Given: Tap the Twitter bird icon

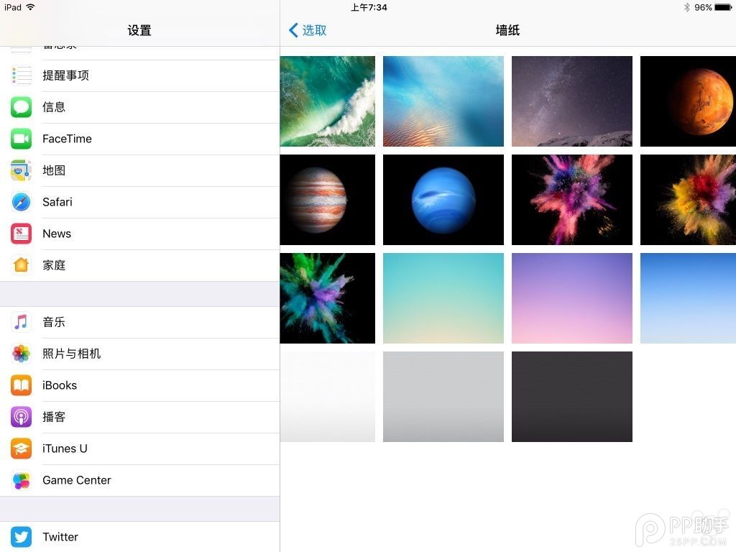Looking at the screenshot, I should pyautogui.click(x=21, y=537).
